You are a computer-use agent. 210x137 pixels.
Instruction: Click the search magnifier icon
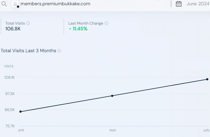click(4, 4)
